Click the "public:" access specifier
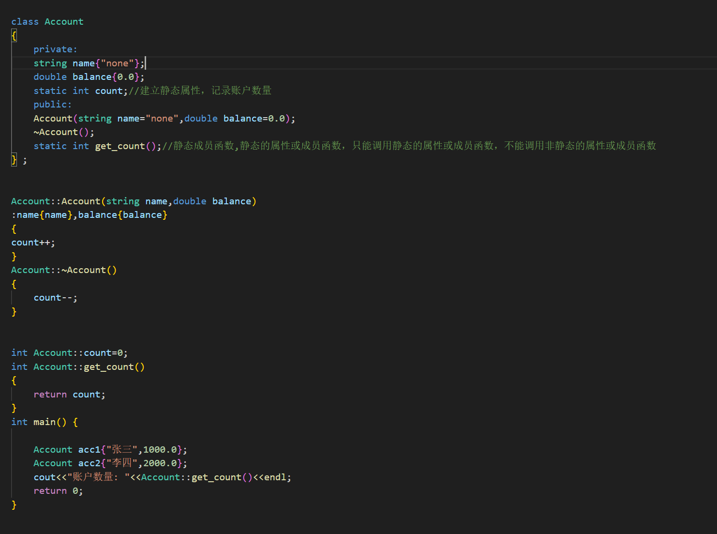This screenshot has height=534, width=717. click(53, 105)
